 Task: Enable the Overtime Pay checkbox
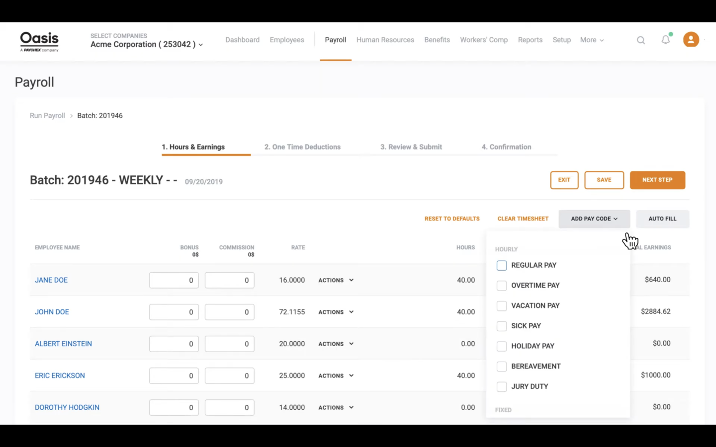[502, 286]
